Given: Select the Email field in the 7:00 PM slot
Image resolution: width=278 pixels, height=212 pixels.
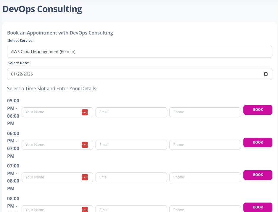Looking at the screenshot, I should tap(131, 177).
